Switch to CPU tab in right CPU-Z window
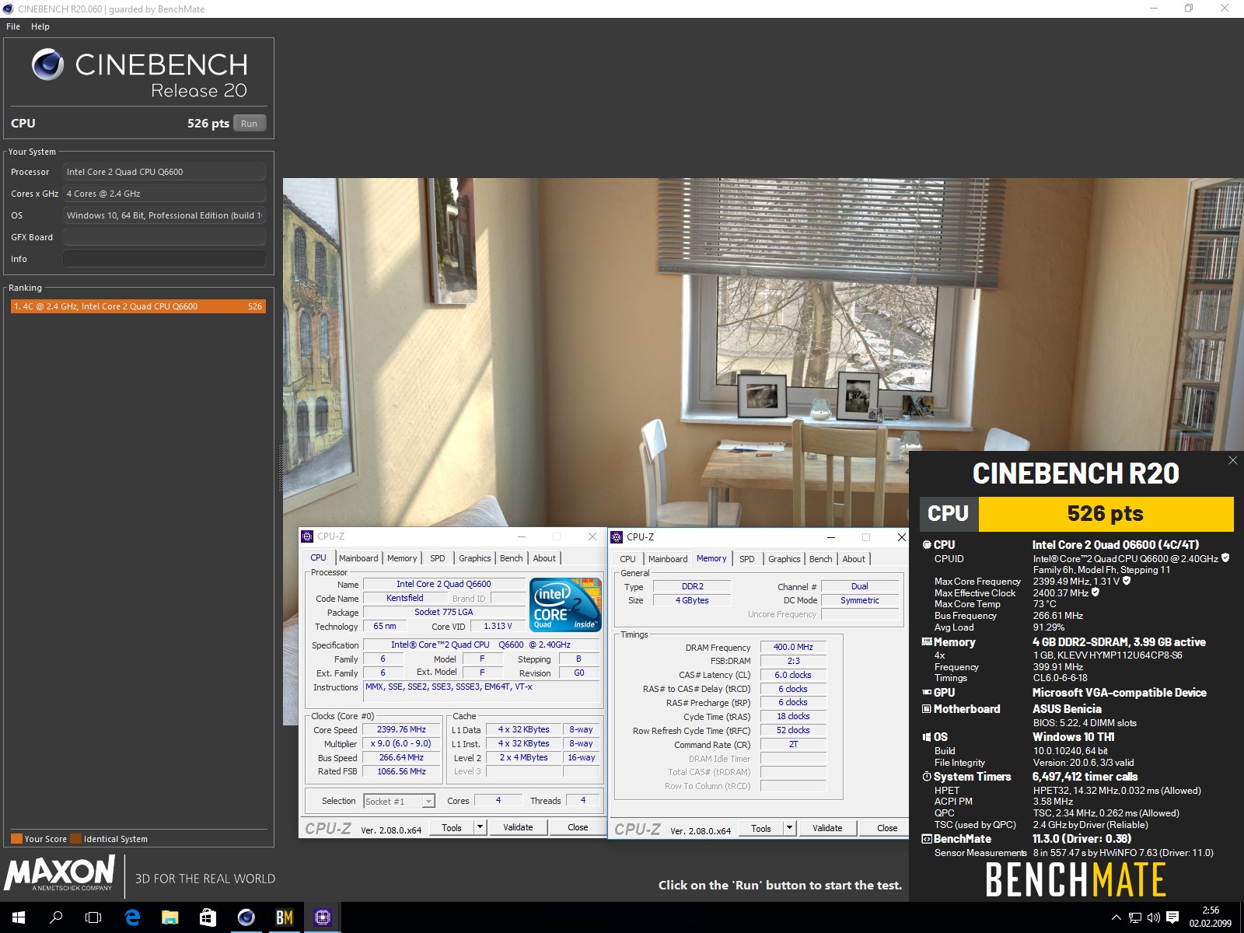Viewport: 1244px width, 933px height. (x=627, y=559)
